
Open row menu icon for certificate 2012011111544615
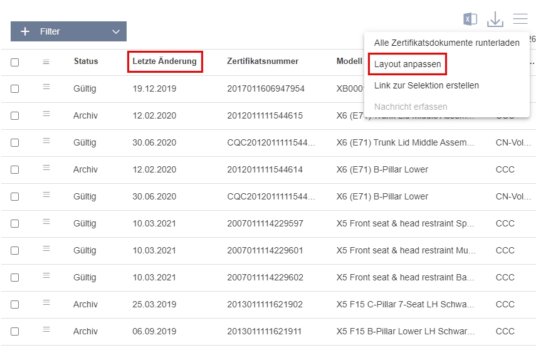[46, 114]
